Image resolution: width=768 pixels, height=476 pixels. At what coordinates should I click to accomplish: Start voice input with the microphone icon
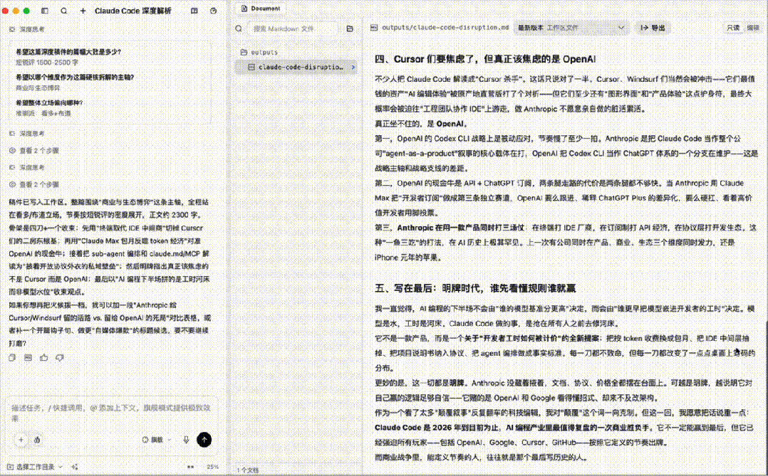pos(186,440)
